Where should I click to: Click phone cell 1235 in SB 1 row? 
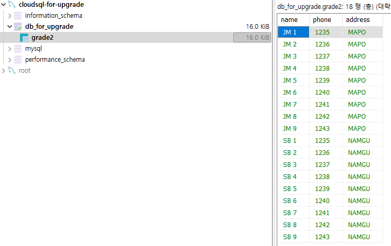pyautogui.click(x=326, y=140)
